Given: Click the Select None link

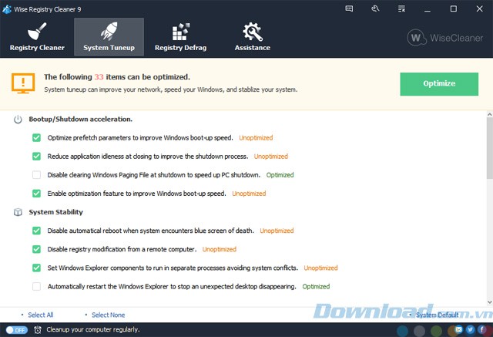Looking at the screenshot, I should (108, 315).
